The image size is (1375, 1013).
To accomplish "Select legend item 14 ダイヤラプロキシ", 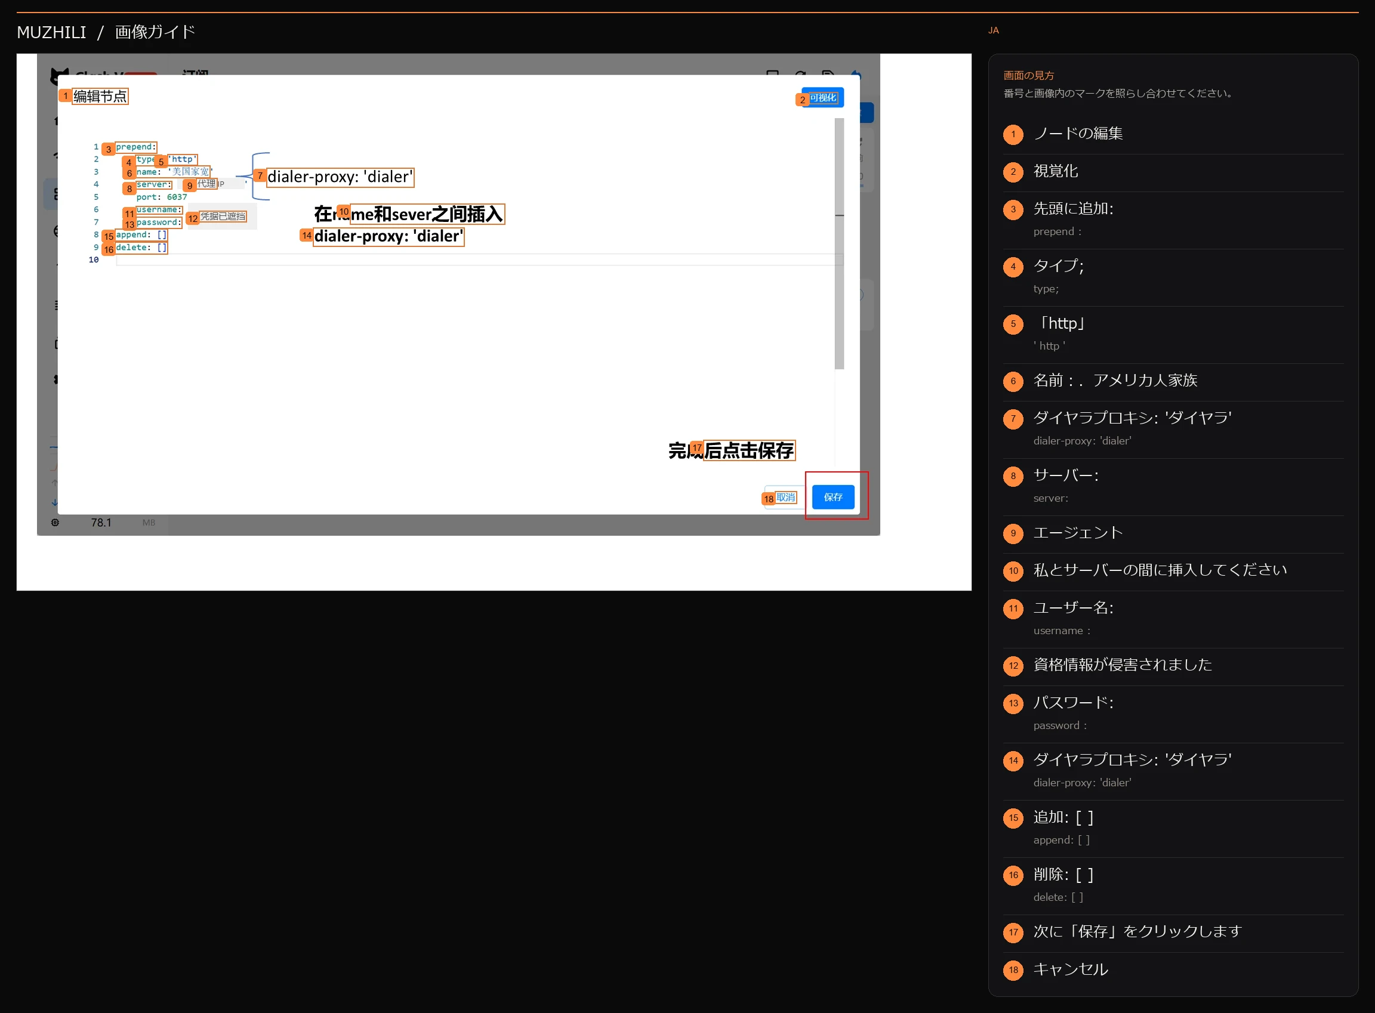I will tap(1173, 771).
